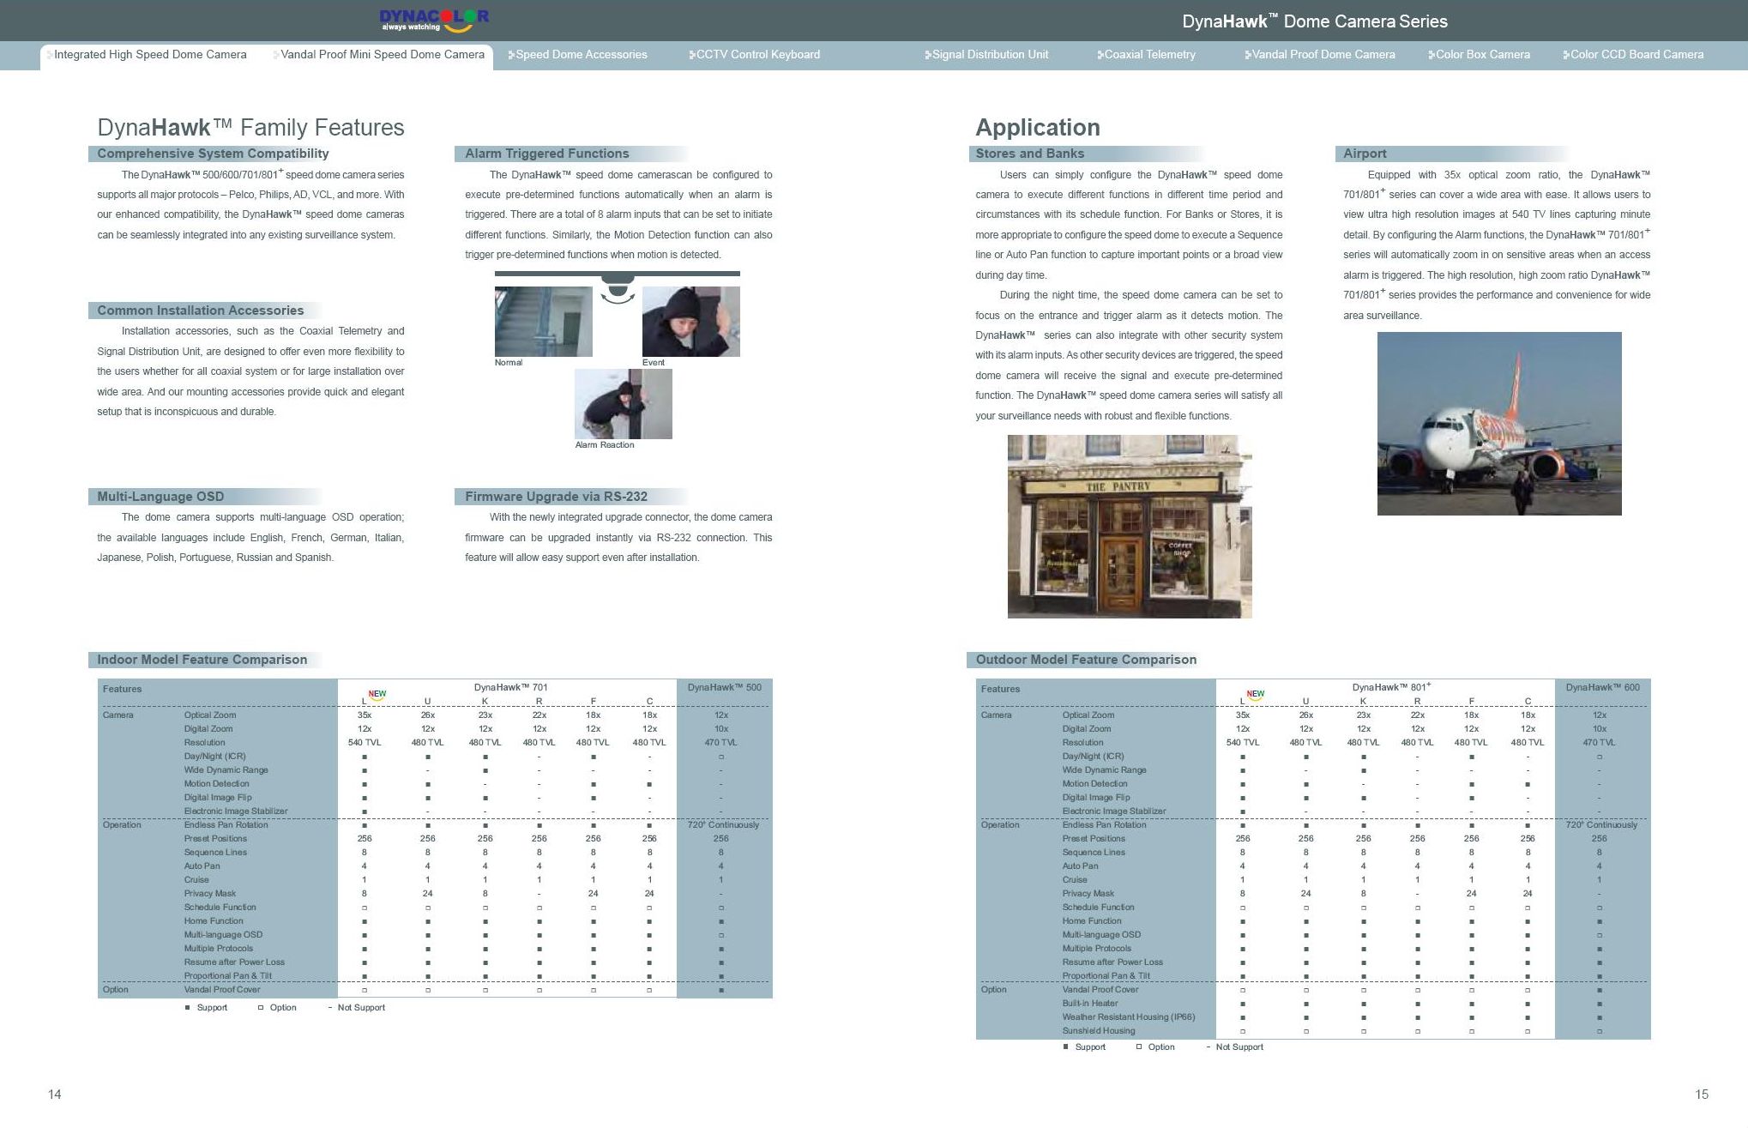Screen dimensions: 1748x1128
Task: Click the Normal caption under the staircase photo
Action: pyautogui.click(x=509, y=363)
